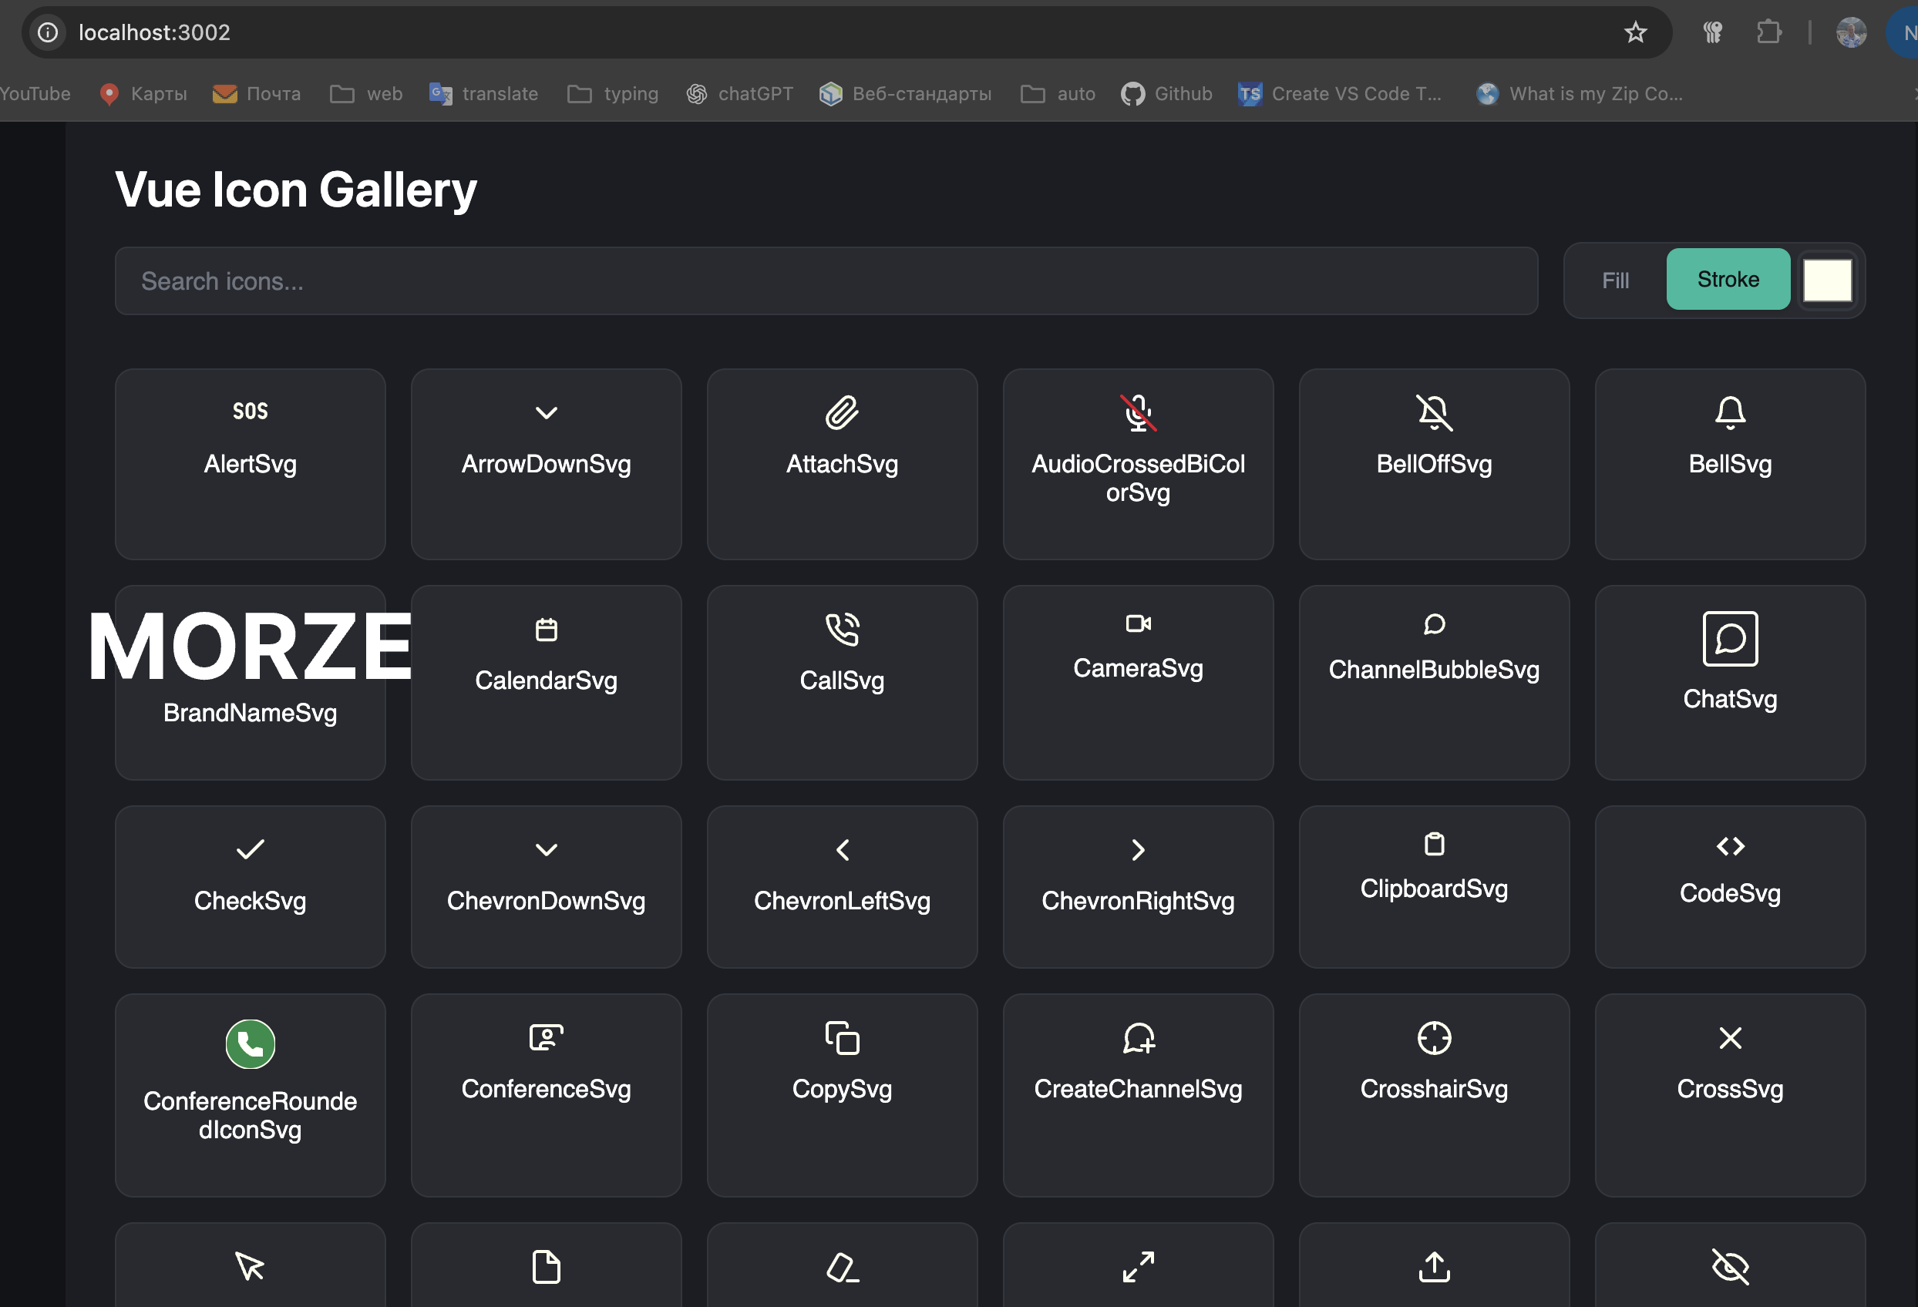The image size is (1918, 1307).
Task: Select the CalendarSvg calendar icon
Action: 547,630
